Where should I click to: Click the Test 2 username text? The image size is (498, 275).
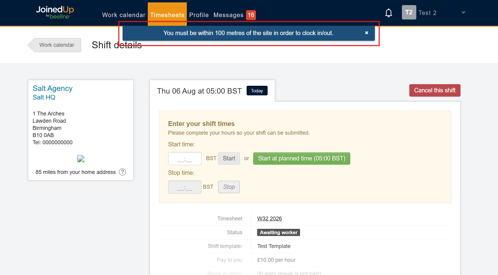pyautogui.click(x=427, y=13)
